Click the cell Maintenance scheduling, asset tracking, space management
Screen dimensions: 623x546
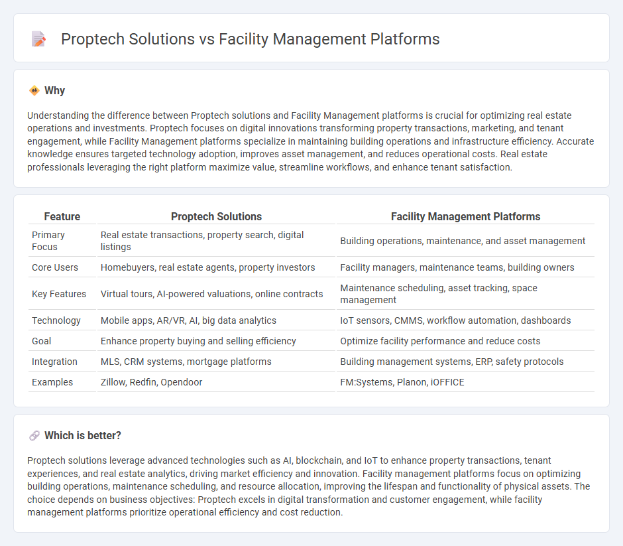tap(465, 294)
